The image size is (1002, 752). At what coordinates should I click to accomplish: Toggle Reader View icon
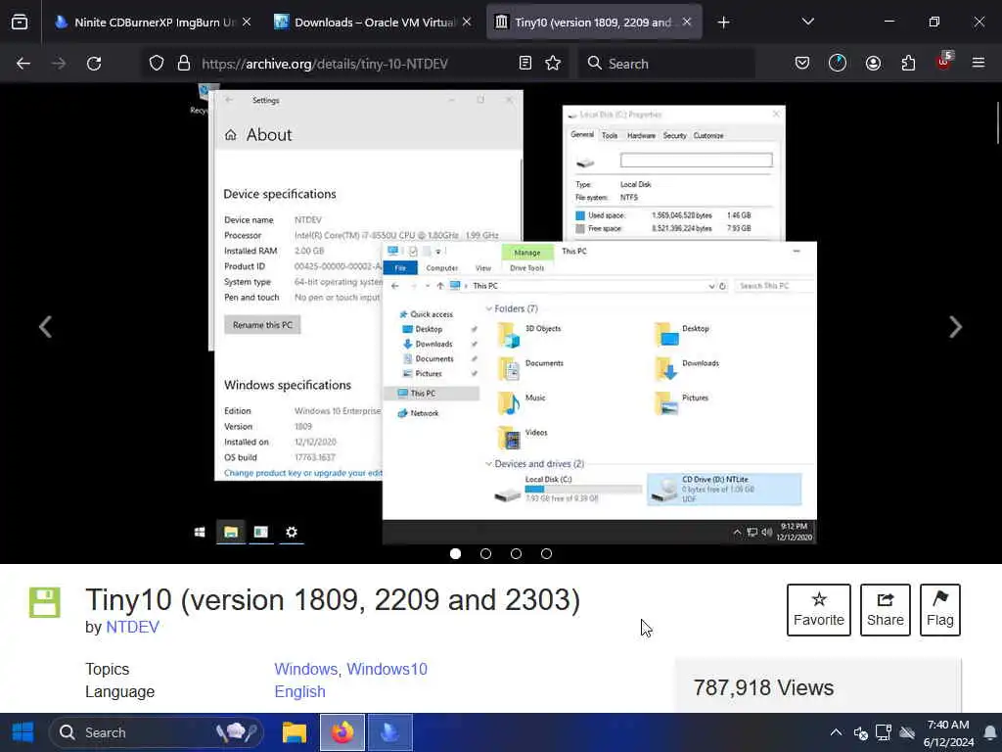pos(525,64)
